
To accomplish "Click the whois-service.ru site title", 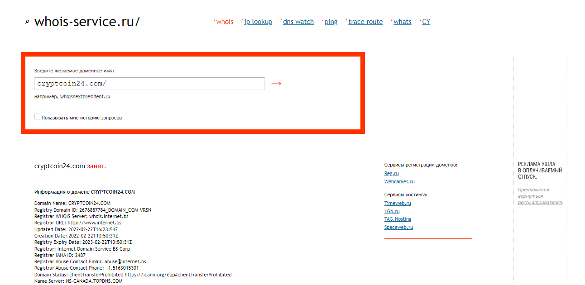I will (x=87, y=22).
